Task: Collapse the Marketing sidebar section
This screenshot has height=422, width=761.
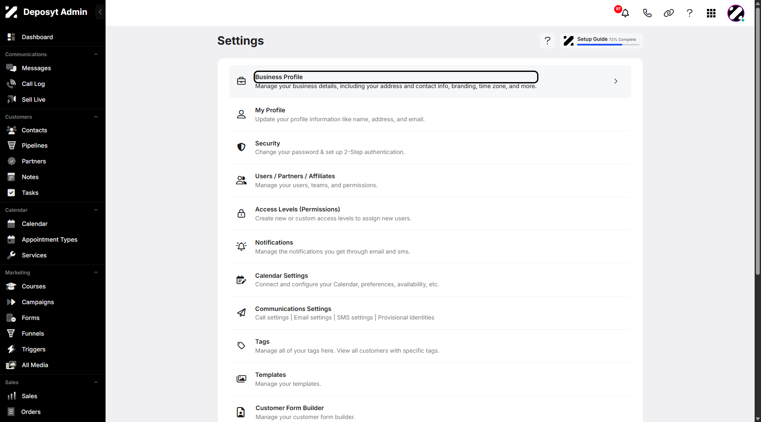Action: (x=96, y=273)
